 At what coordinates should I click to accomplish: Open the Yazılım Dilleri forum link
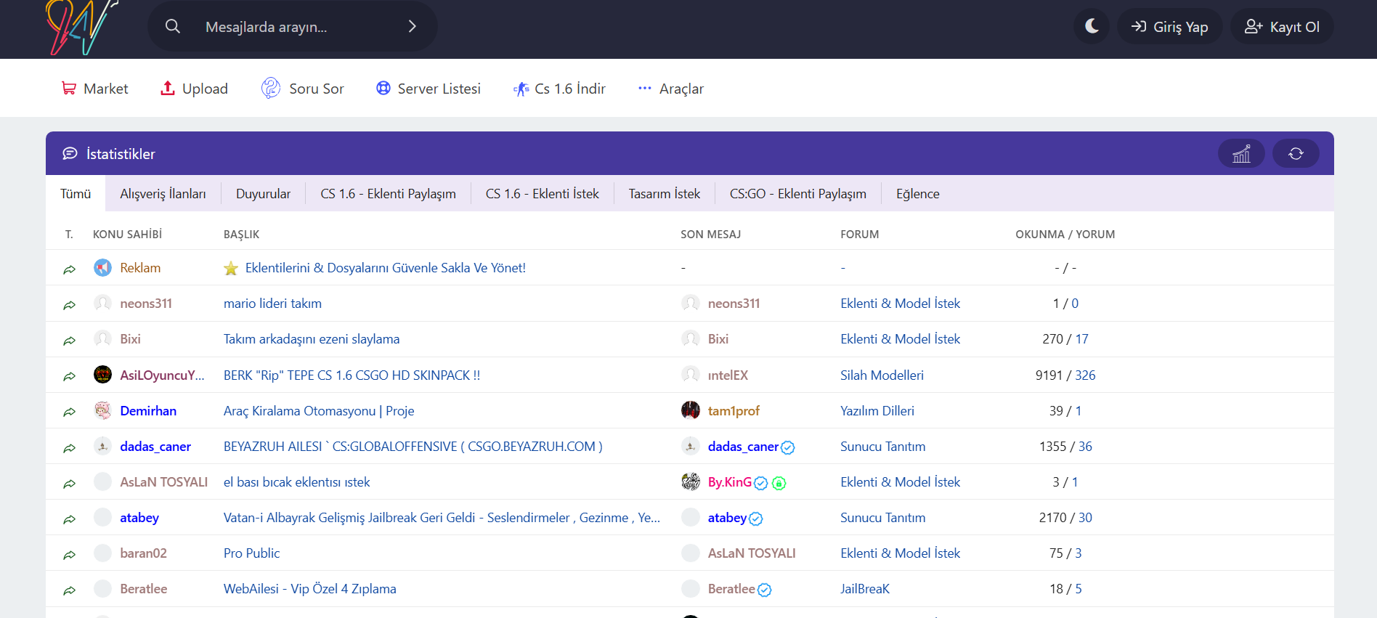(x=877, y=411)
